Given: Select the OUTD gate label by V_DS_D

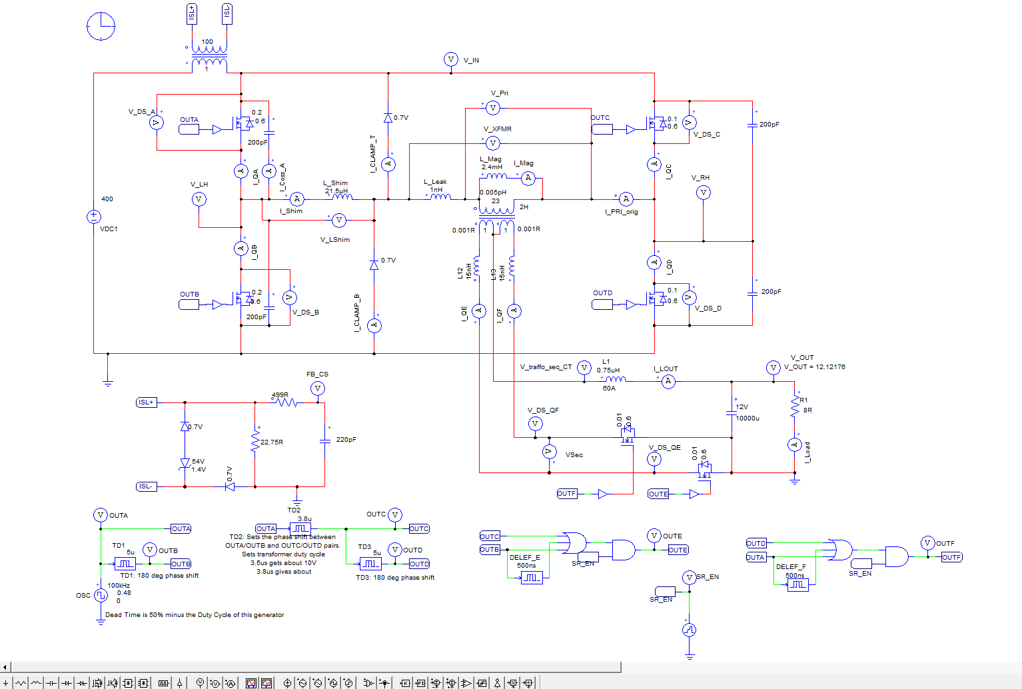Looking at the screenshot, I should pyautogui.click(x=602, y=304).
